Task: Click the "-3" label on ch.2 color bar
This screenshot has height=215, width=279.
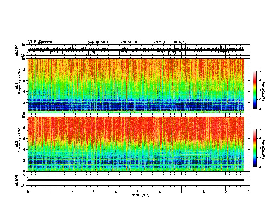Action: tap(260, 129)
